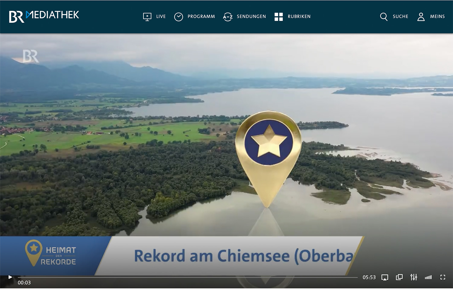Enter fullscreen mode
This screenshot has width=453, height=302.
click(443, 277)
